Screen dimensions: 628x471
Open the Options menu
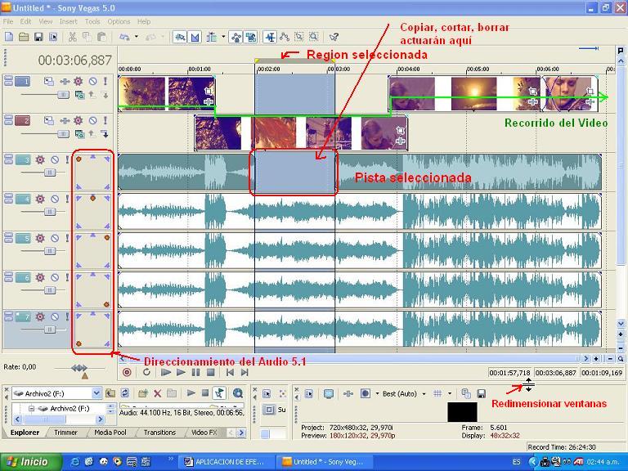click(119, 21)
